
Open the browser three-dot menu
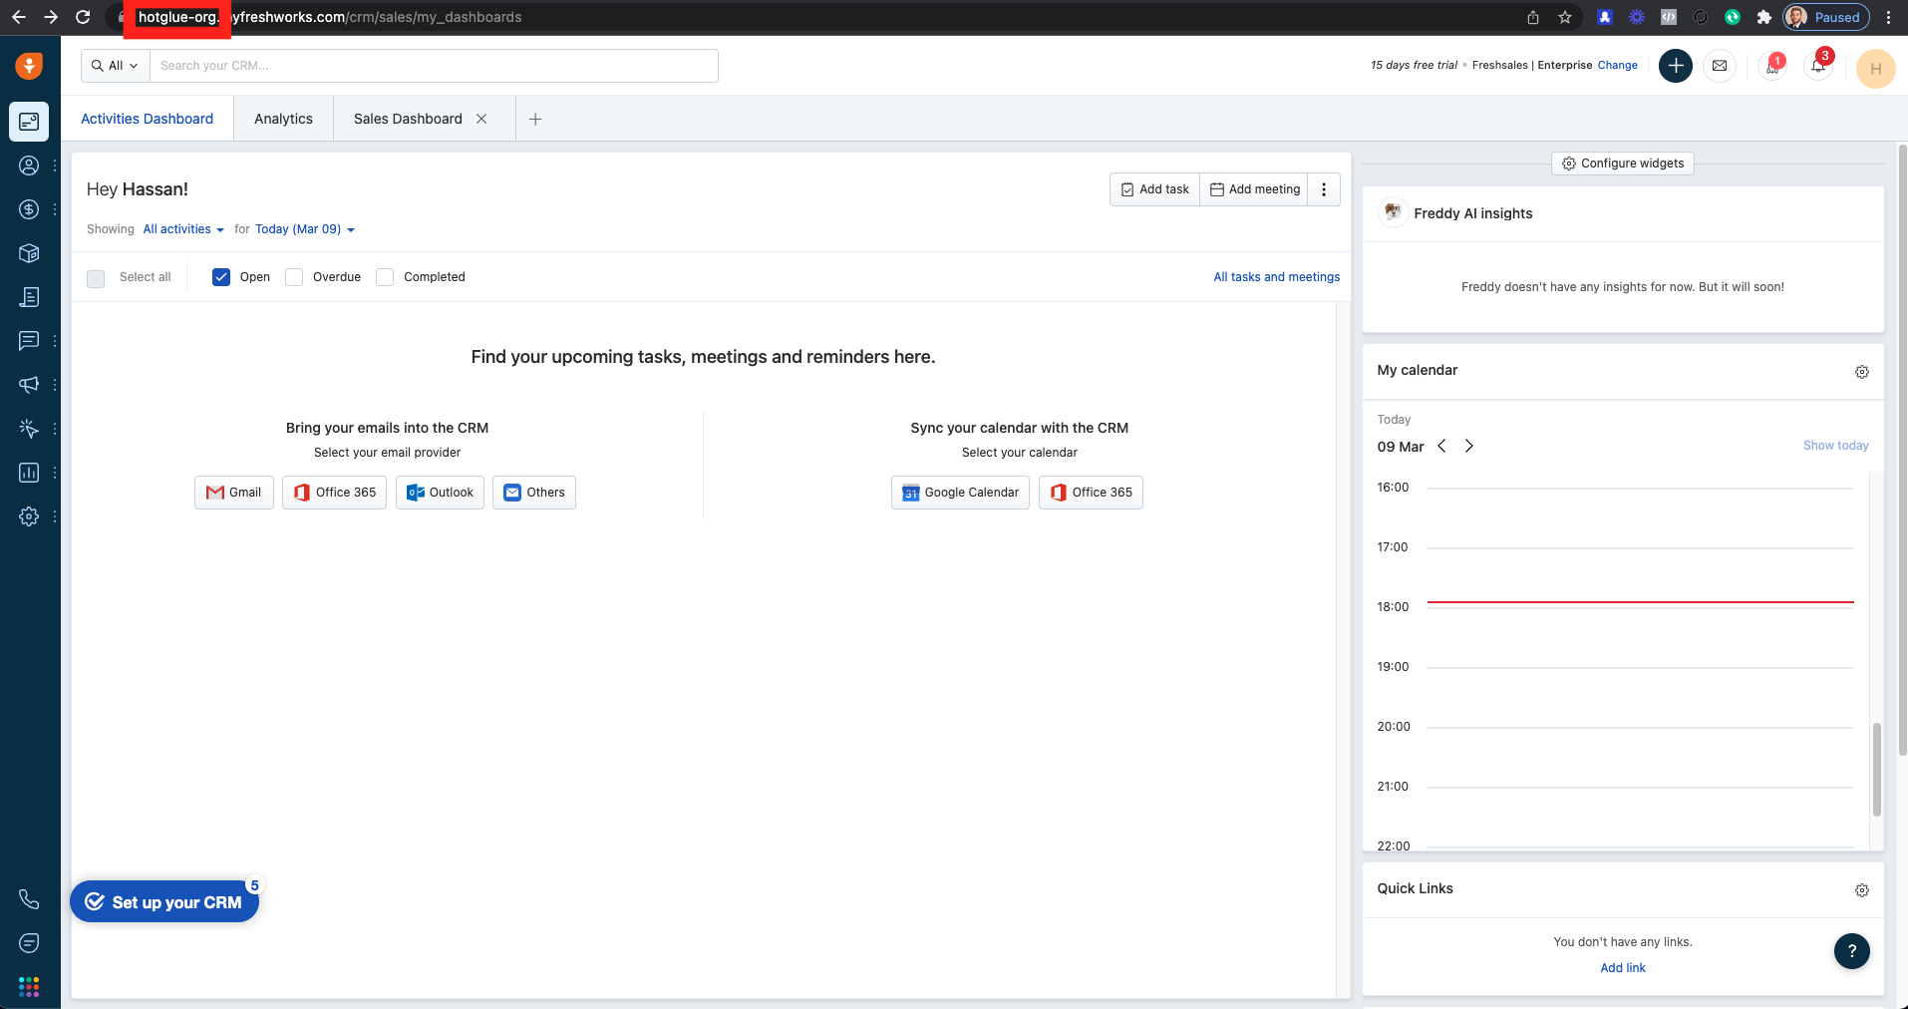click(1889, 17)
